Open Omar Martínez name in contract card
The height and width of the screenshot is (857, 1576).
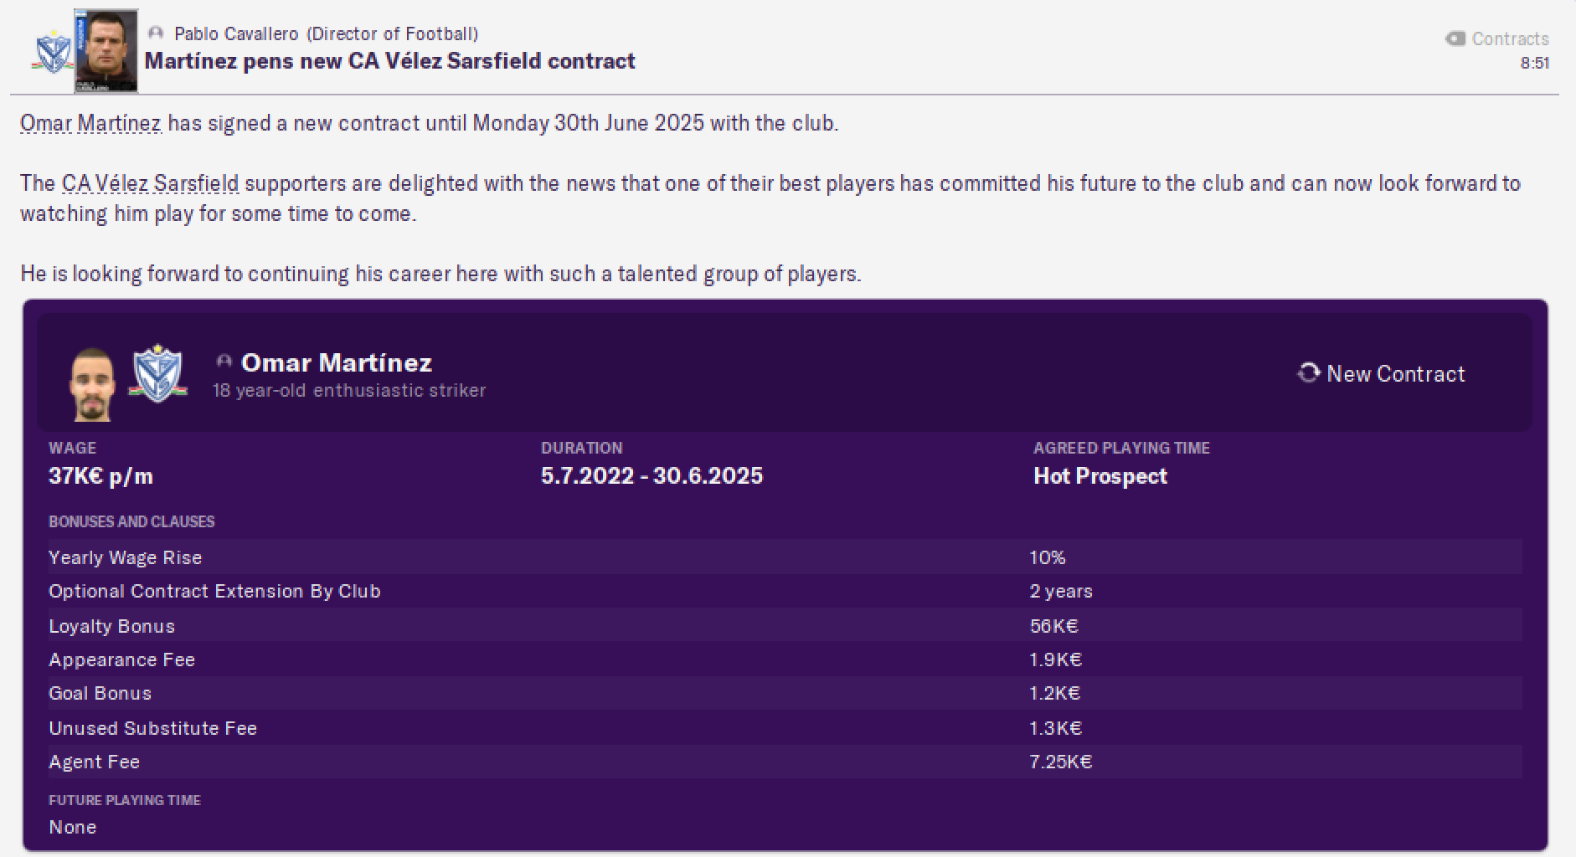[337, 362]
